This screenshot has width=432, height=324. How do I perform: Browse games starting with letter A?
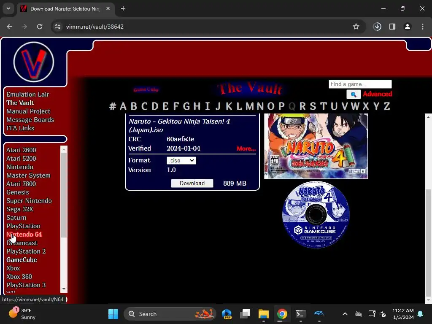click(x=123, y=106)
